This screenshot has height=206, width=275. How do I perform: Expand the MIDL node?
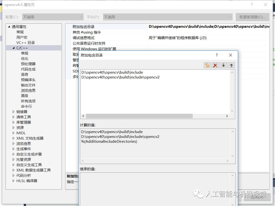[14, 133]
